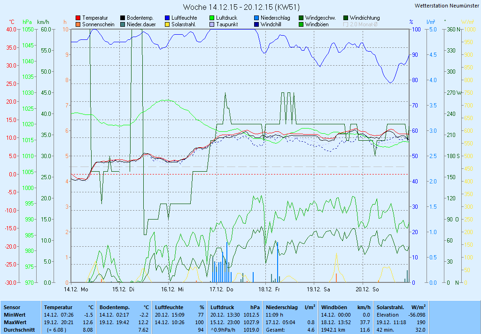The width and height of the screenshot is (481, 334).
Task: Click the Wetterstation Neumünster label
Action: click(x=447, y=6)
